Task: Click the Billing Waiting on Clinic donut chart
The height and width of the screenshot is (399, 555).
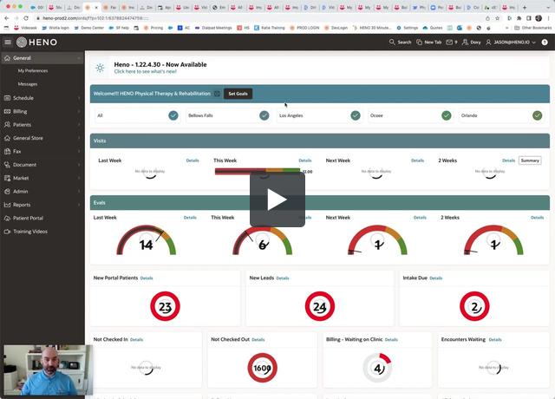Action: [x=377, y=368]
